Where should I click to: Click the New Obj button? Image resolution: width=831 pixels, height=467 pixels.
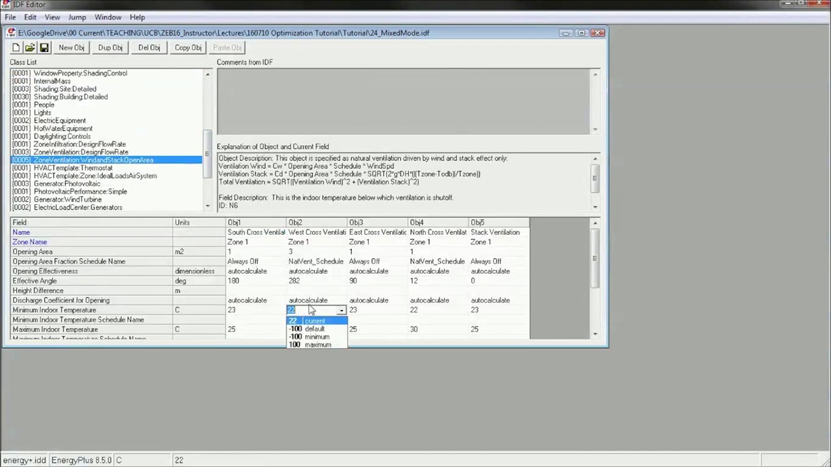[71, 47]
